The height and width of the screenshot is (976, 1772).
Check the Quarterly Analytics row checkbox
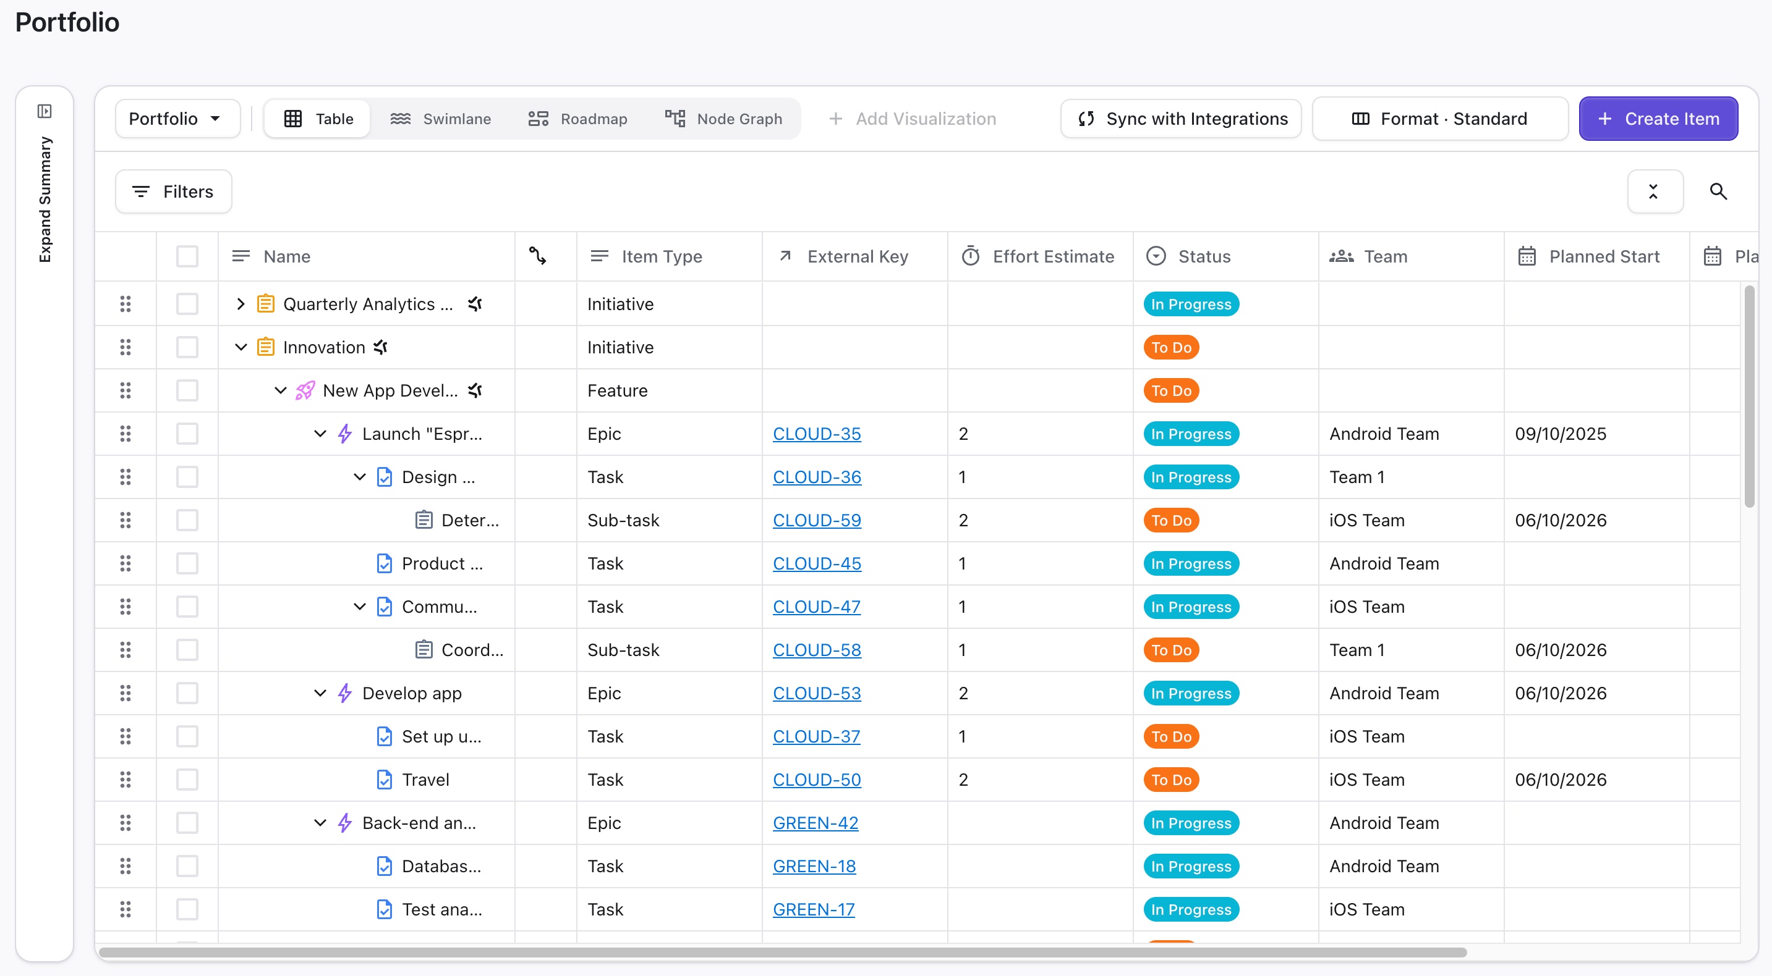[187, 304]
